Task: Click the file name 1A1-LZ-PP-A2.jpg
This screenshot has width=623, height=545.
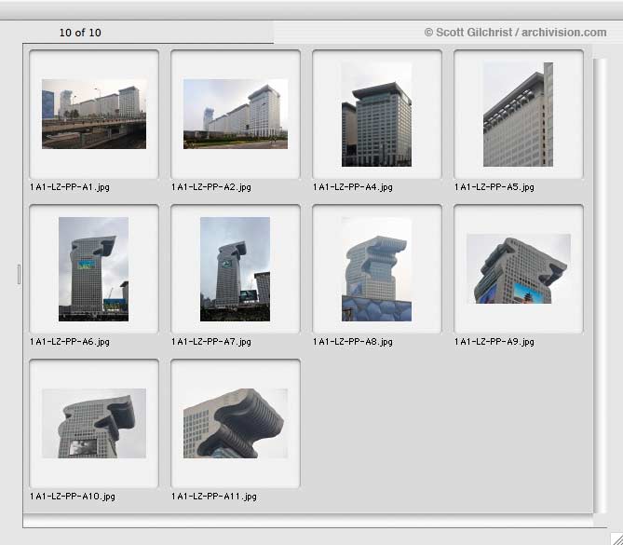Action: tap(211, 187)
